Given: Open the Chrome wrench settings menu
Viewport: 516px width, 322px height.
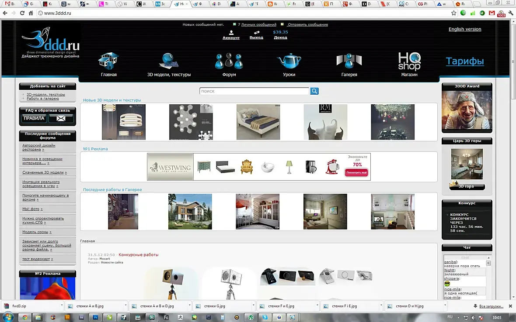Looking at the screenshot, I should point(511,13).
